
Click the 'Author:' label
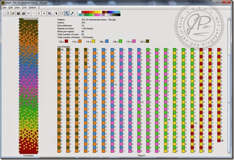click(x=61, y=23)
